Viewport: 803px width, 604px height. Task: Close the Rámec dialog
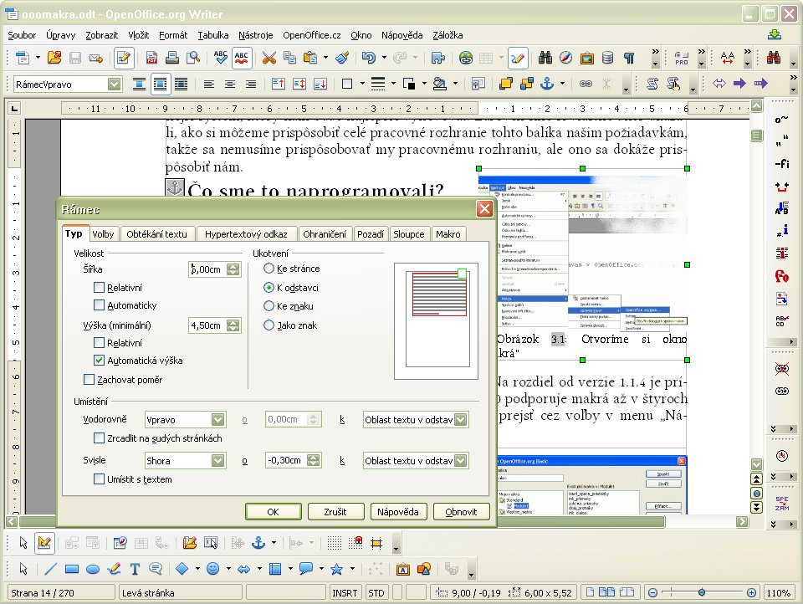[x=484, y=208]
